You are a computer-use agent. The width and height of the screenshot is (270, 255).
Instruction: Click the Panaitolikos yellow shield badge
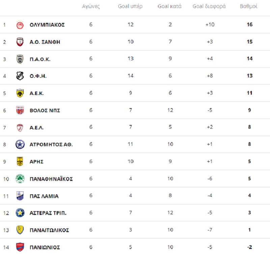coord(20,230)
